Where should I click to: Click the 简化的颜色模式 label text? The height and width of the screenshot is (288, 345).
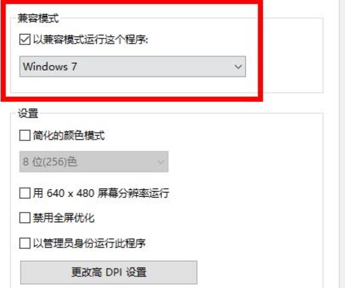69,135
